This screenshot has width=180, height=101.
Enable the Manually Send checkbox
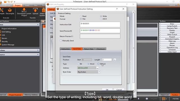pyautogui.click(x=61, y=40)
